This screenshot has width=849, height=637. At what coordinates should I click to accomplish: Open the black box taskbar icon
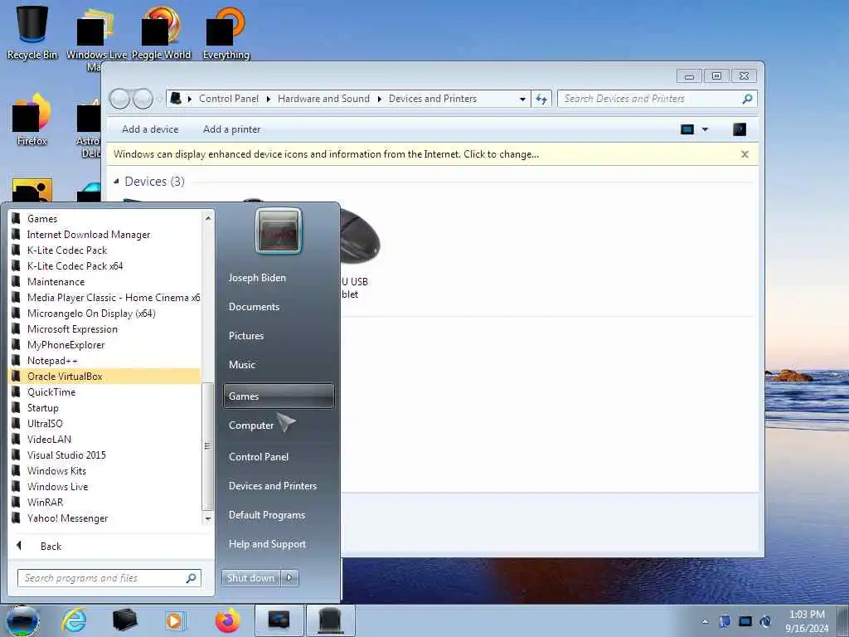[x=124, y=620]
